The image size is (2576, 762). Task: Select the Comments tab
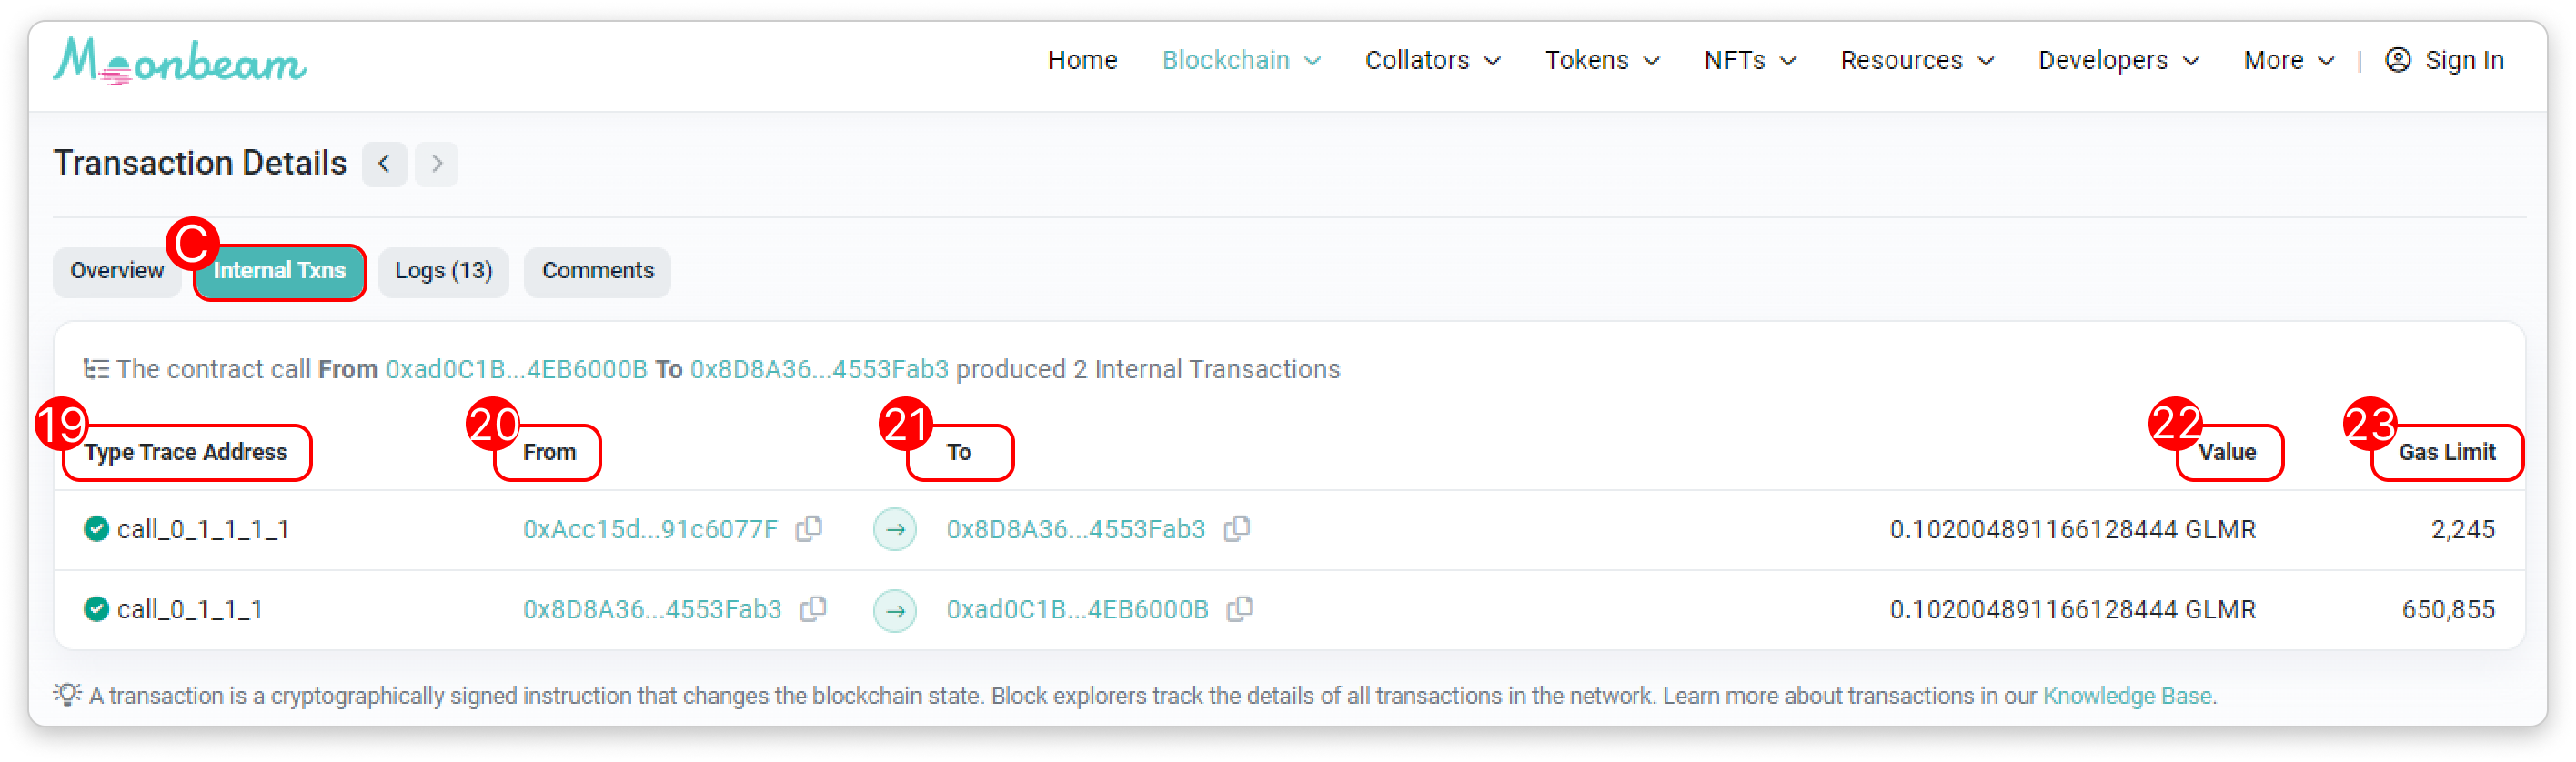pos(597,271)
